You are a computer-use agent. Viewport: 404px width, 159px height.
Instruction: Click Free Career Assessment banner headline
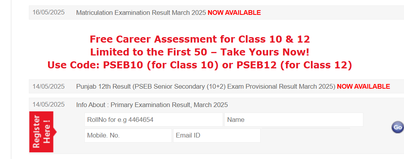[200, 39]
